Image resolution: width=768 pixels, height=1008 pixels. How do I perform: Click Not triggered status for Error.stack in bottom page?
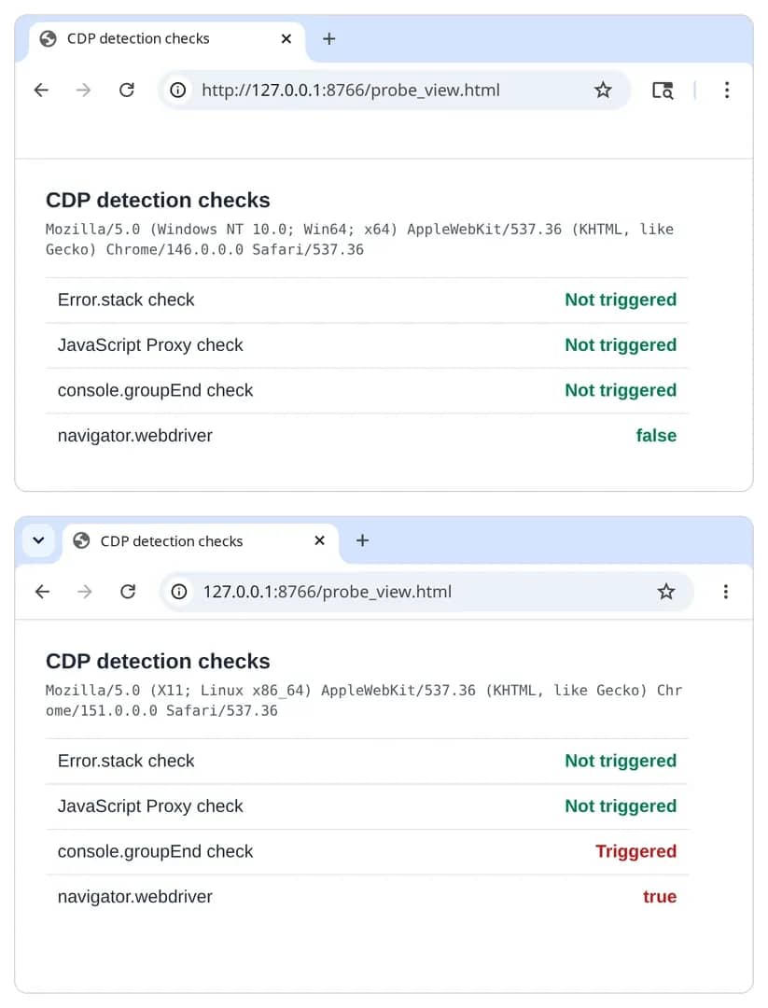click(x=621, y=761)
